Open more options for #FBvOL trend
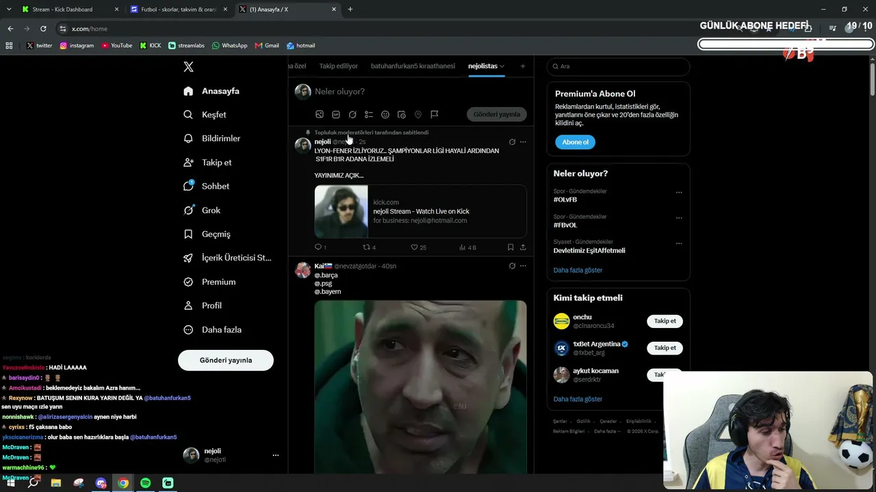This screenshot has height=492, width=876. pos(679,218)
